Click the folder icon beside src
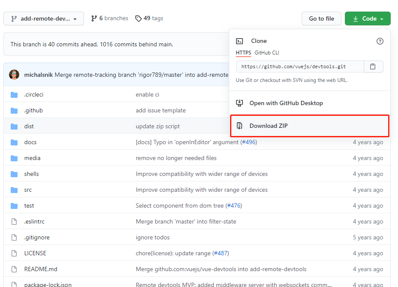The image size is (398, 287). (14, 190)
